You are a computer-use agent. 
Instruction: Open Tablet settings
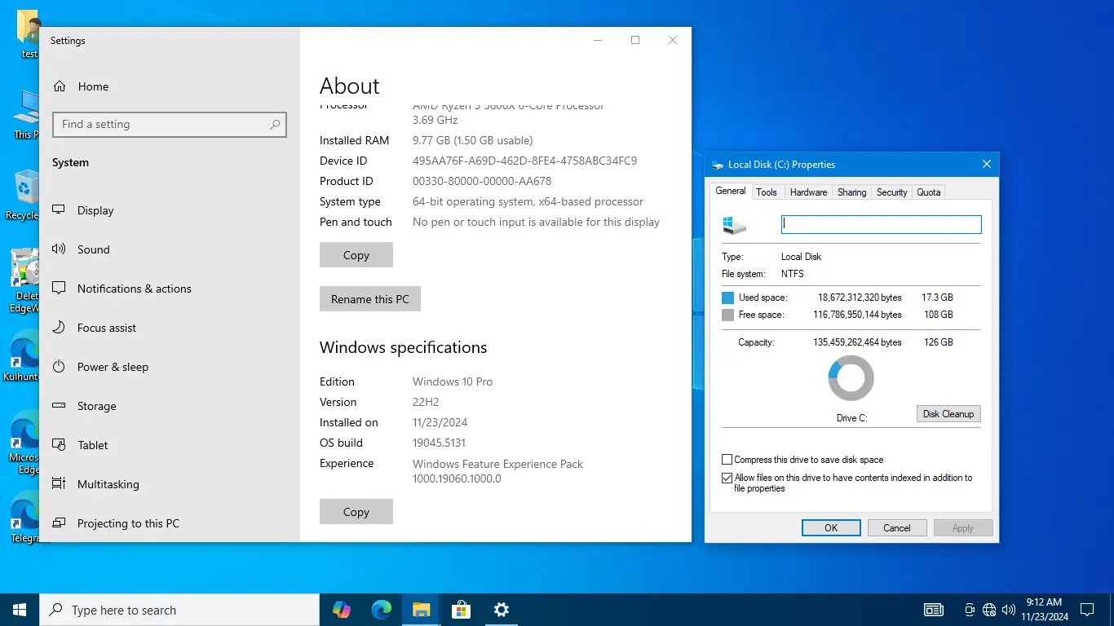click(x=81, y=445)
